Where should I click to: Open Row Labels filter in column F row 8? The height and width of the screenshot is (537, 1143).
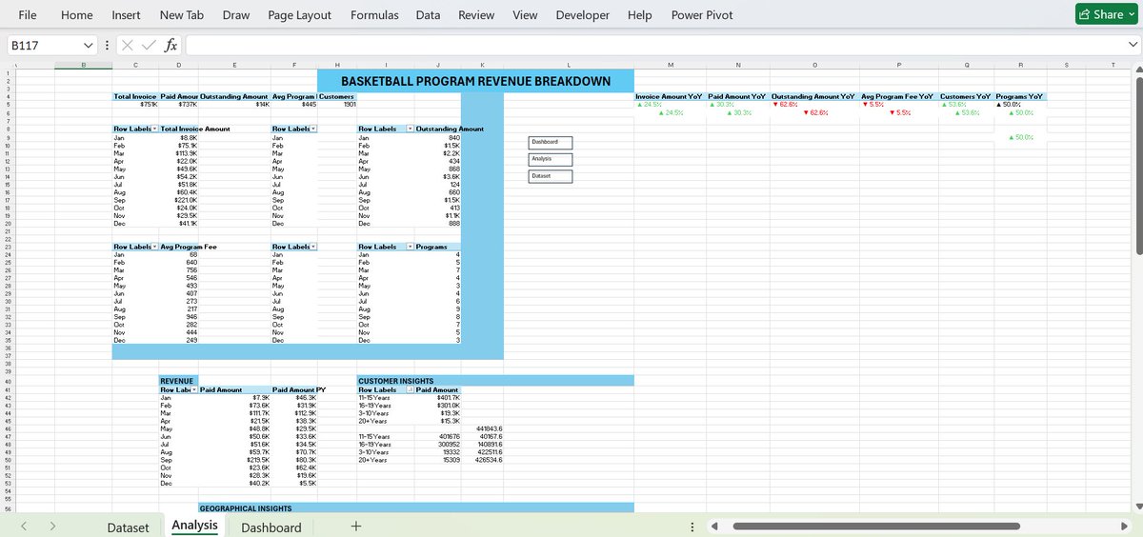pyautogui.click(x=314, y=128)
